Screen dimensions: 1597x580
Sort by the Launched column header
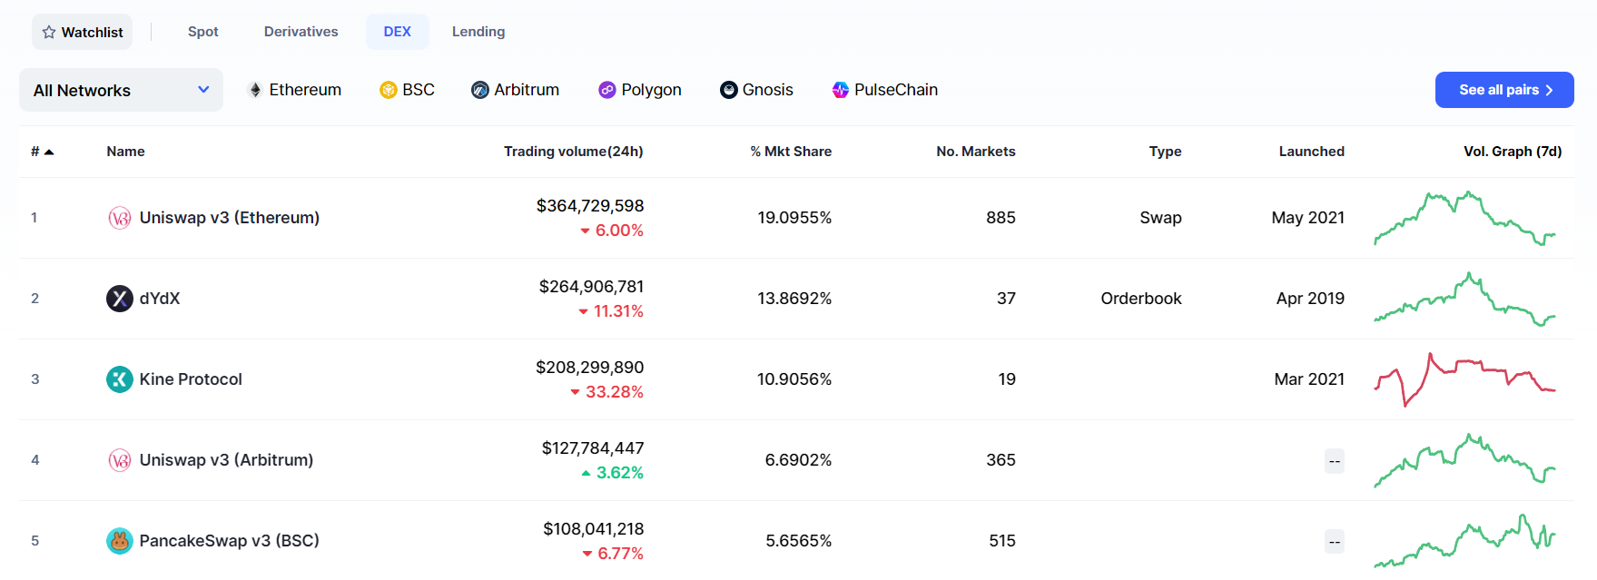click(1312, 152)
